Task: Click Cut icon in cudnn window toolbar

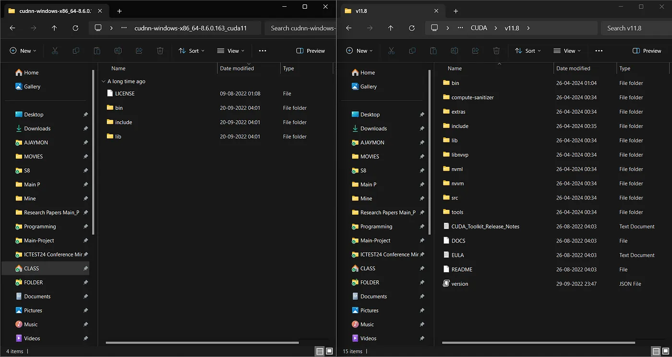Action: click(55, 51)
